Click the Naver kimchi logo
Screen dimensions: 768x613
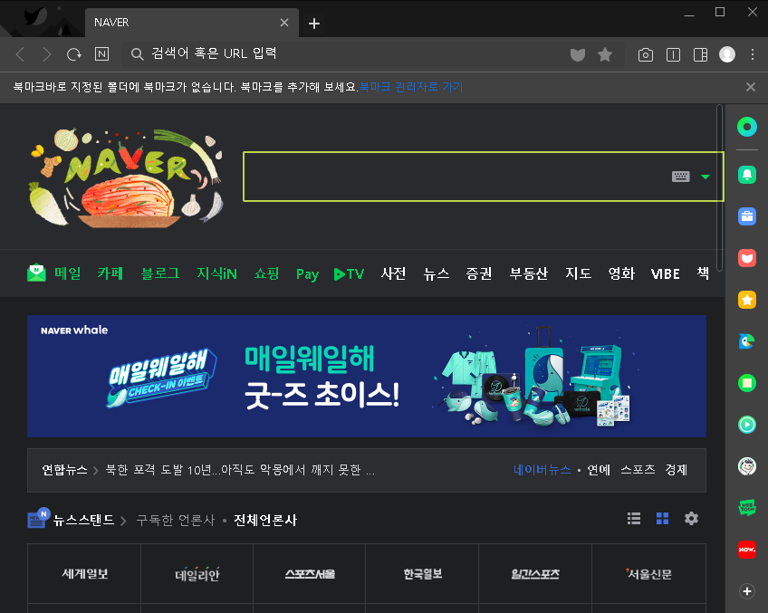(127, 177)
